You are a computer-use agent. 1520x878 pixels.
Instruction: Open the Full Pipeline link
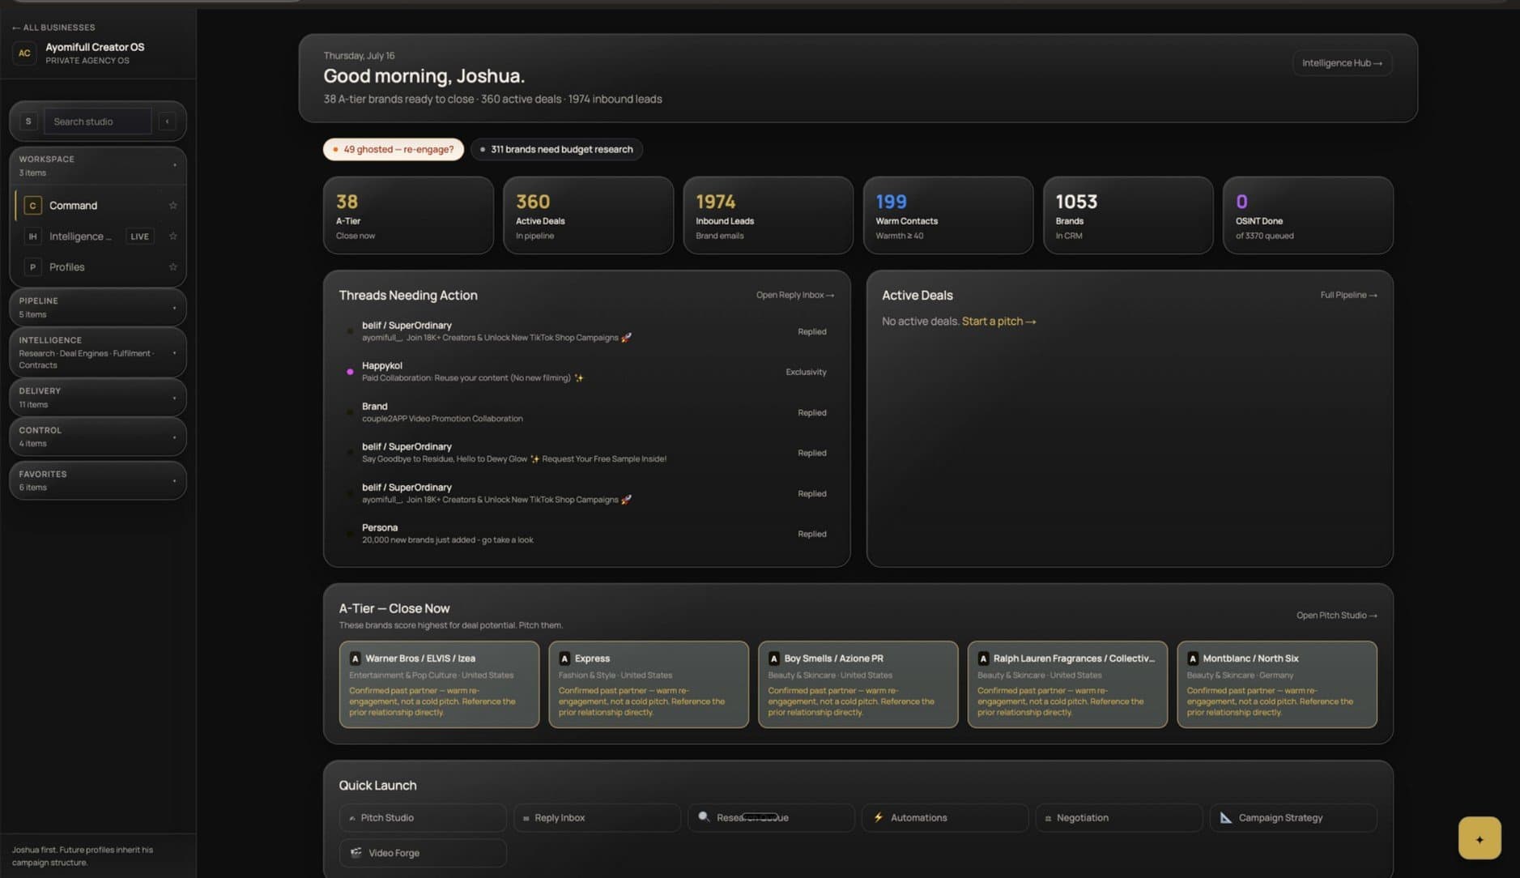[1348, 296]
